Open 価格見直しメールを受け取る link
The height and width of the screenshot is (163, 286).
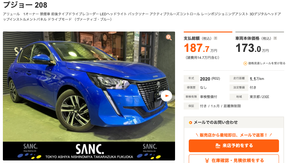(267, 63)
